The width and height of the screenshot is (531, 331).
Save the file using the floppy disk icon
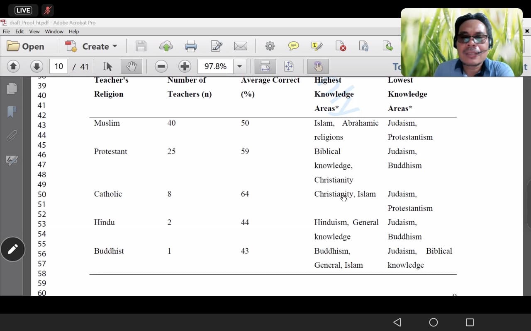pyautogui.click(x=141, y=46)
